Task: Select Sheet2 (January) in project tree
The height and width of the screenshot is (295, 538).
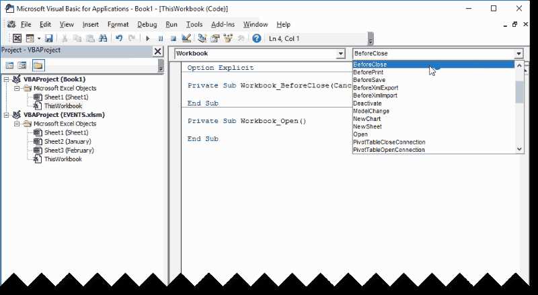Action: [x=68, y=141]
